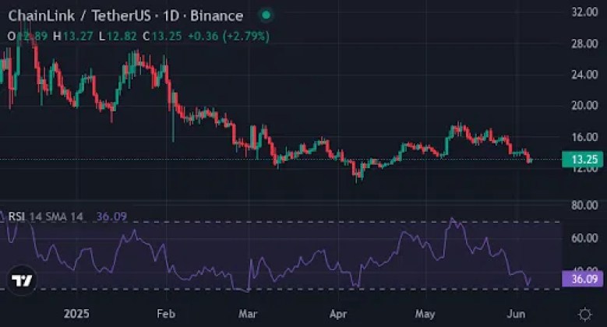This screenshot has height=327, width=607.
Task: Click the May time axis label
Action: 424,313
